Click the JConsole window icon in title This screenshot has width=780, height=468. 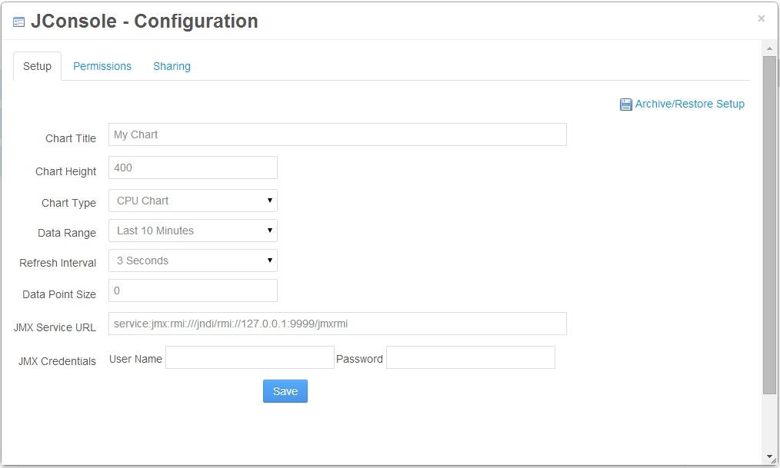point(19,22)
